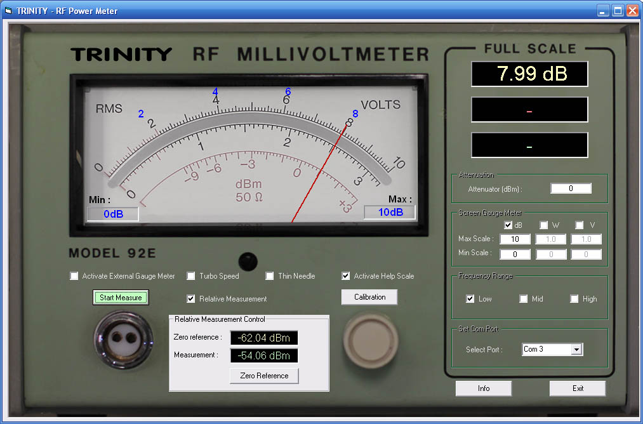The width and height of the screenshot is (643, 424).
Task: Click the W Max Scale field
Action: pyautogui.click(x=551, y=239)
